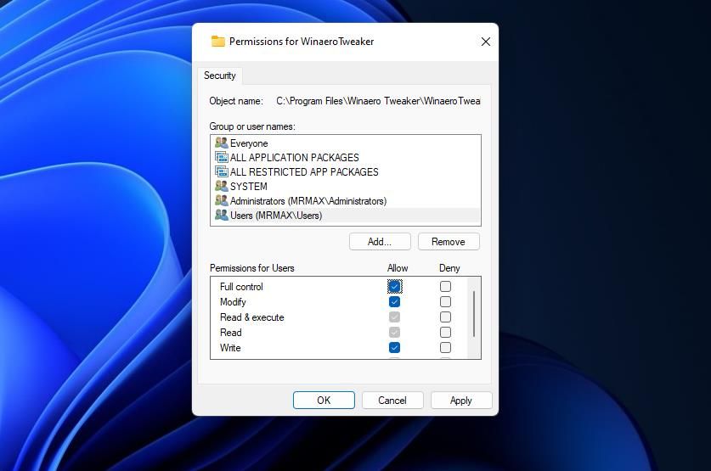
Task: Check Deny for Full control
Action: pos(445,287)
